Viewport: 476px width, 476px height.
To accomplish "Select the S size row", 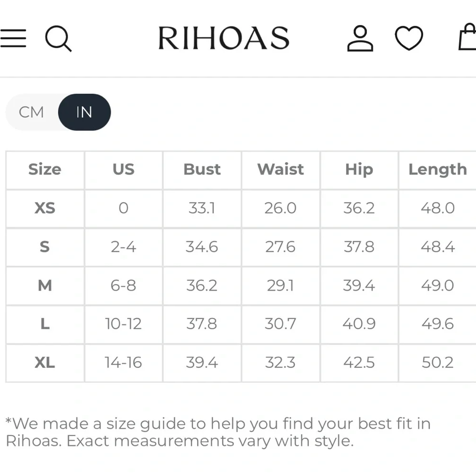I will coord(45,247).
